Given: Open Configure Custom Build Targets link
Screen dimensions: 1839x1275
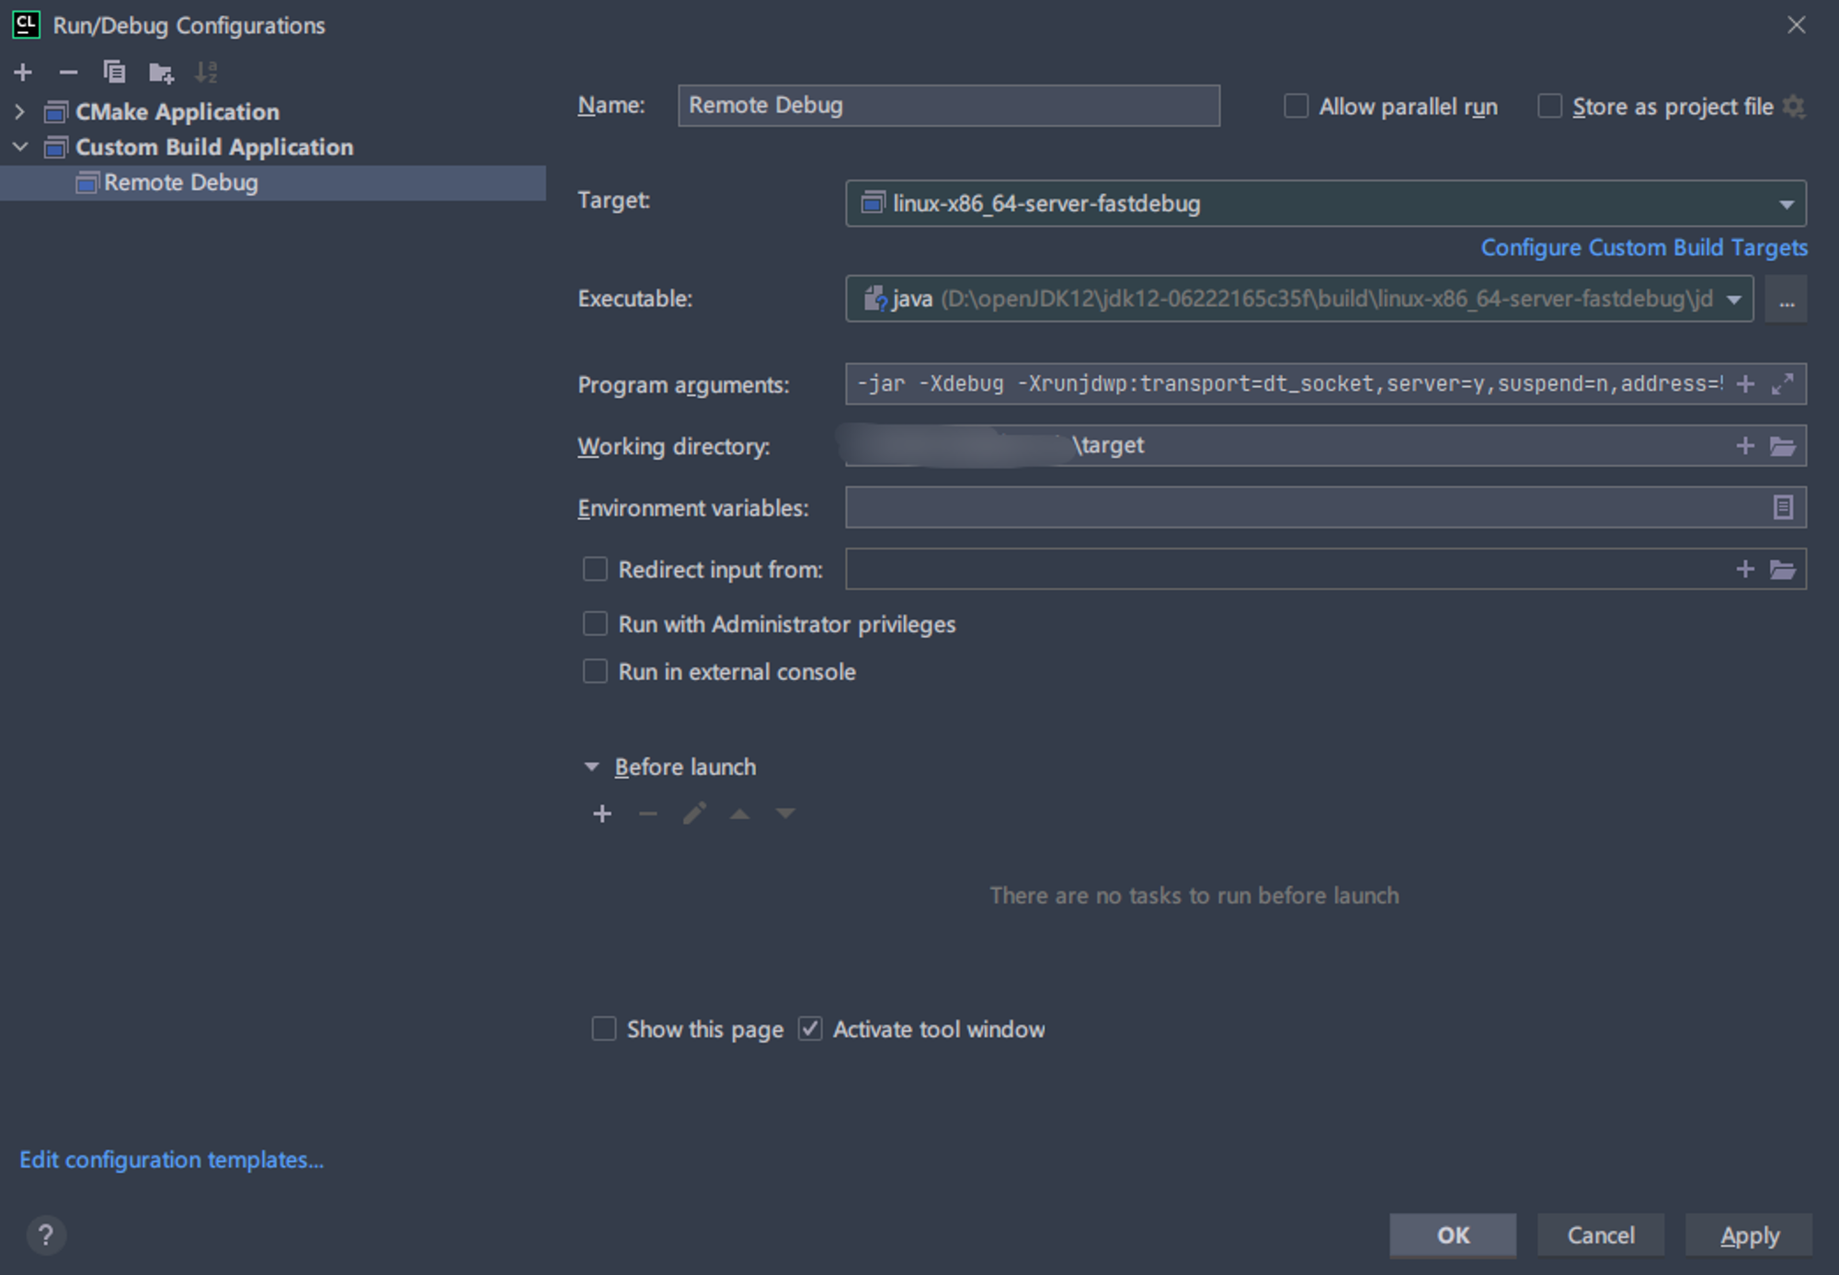Looking at the screenshot, I should (x=1644, y=248).
